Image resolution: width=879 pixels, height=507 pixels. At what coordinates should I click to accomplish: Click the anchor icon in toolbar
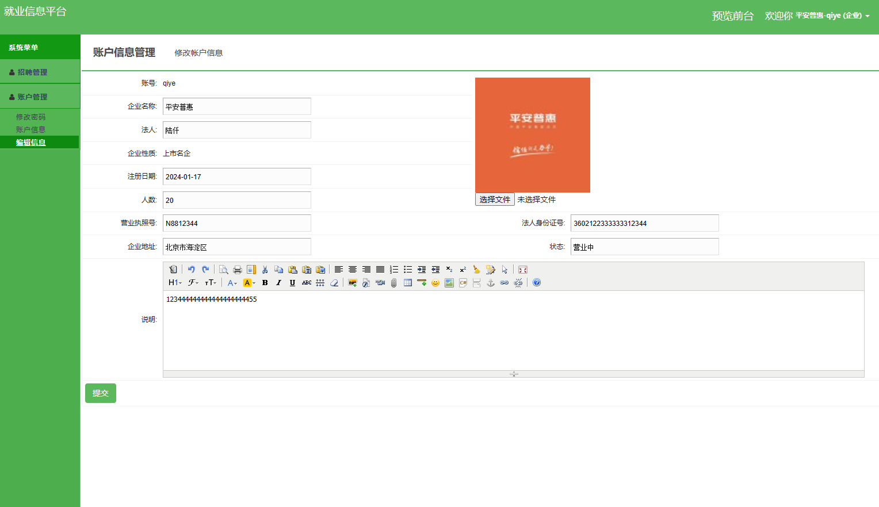point(491,283)
